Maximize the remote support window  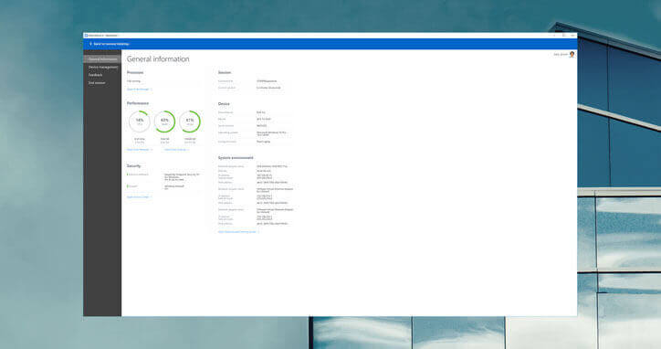tap(563, 36)
